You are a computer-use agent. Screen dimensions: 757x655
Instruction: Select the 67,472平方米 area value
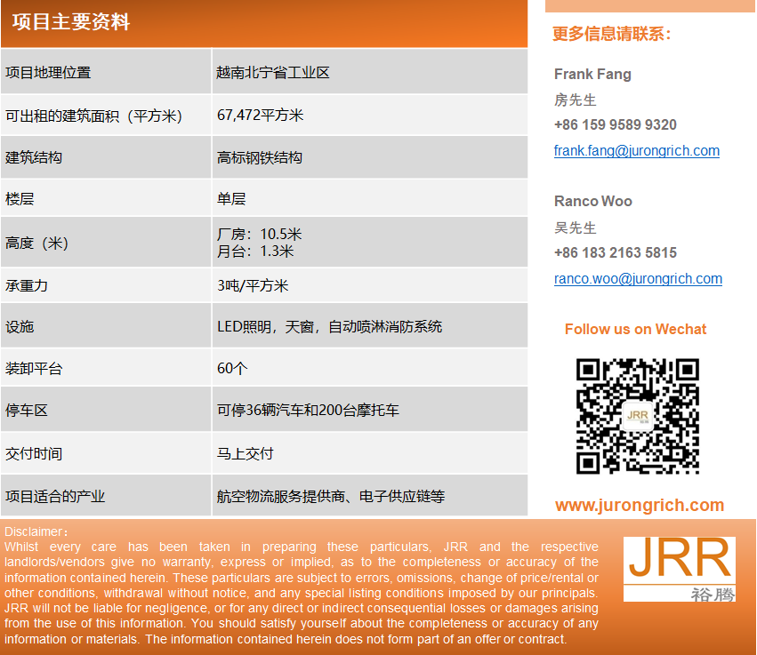(261, 116)
